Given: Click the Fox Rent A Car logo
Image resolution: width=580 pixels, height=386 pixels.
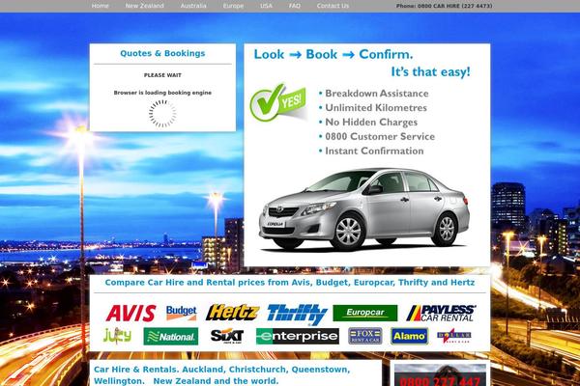Looking at the screenshot, I should 365,336.
